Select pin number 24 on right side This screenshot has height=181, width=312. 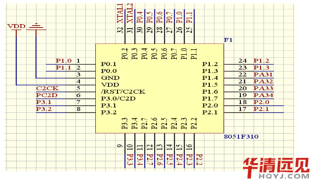(242, 61)
